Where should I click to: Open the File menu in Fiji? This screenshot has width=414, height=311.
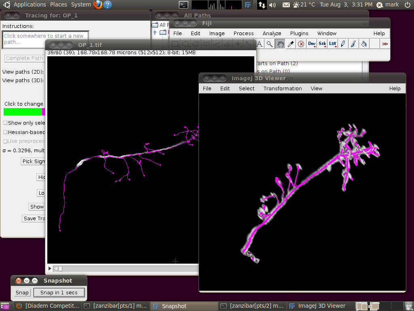tap(177, 34)
